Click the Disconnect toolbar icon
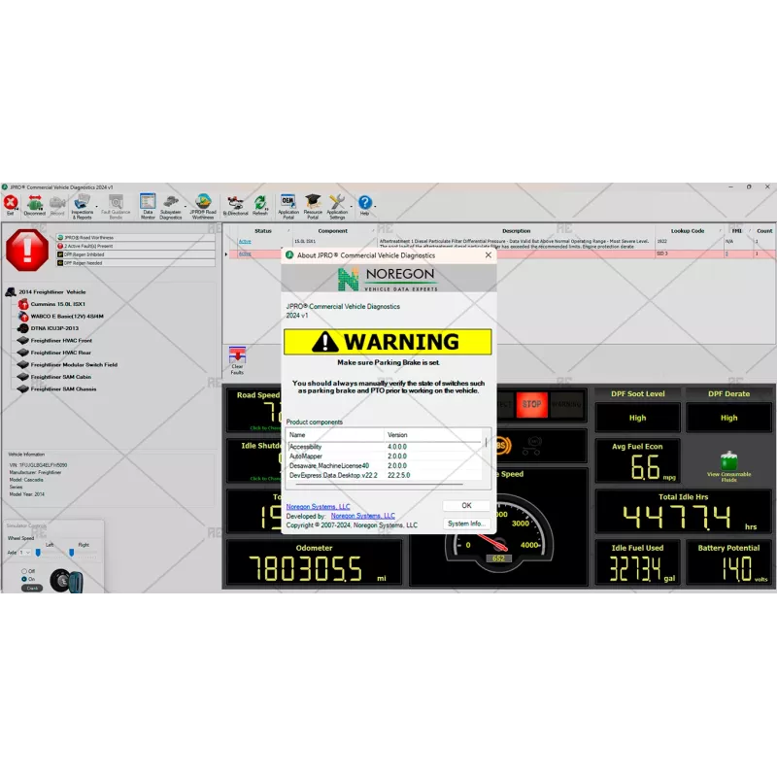This screenshot has width=777, height=777. (x=35, y=204)
